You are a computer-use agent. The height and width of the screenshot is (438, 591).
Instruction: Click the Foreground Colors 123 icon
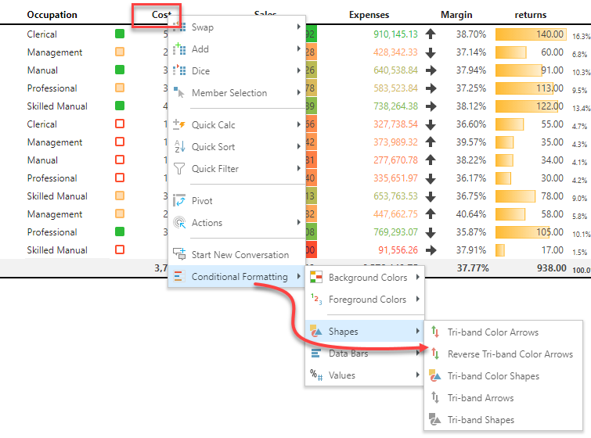click(316, 300)
